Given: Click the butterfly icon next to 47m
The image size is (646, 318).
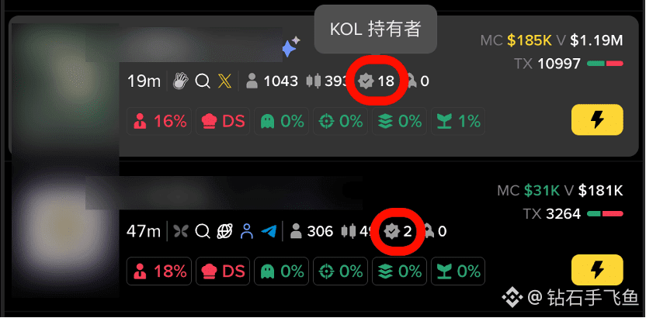Looking at the screenshot, I should [180, 232].
